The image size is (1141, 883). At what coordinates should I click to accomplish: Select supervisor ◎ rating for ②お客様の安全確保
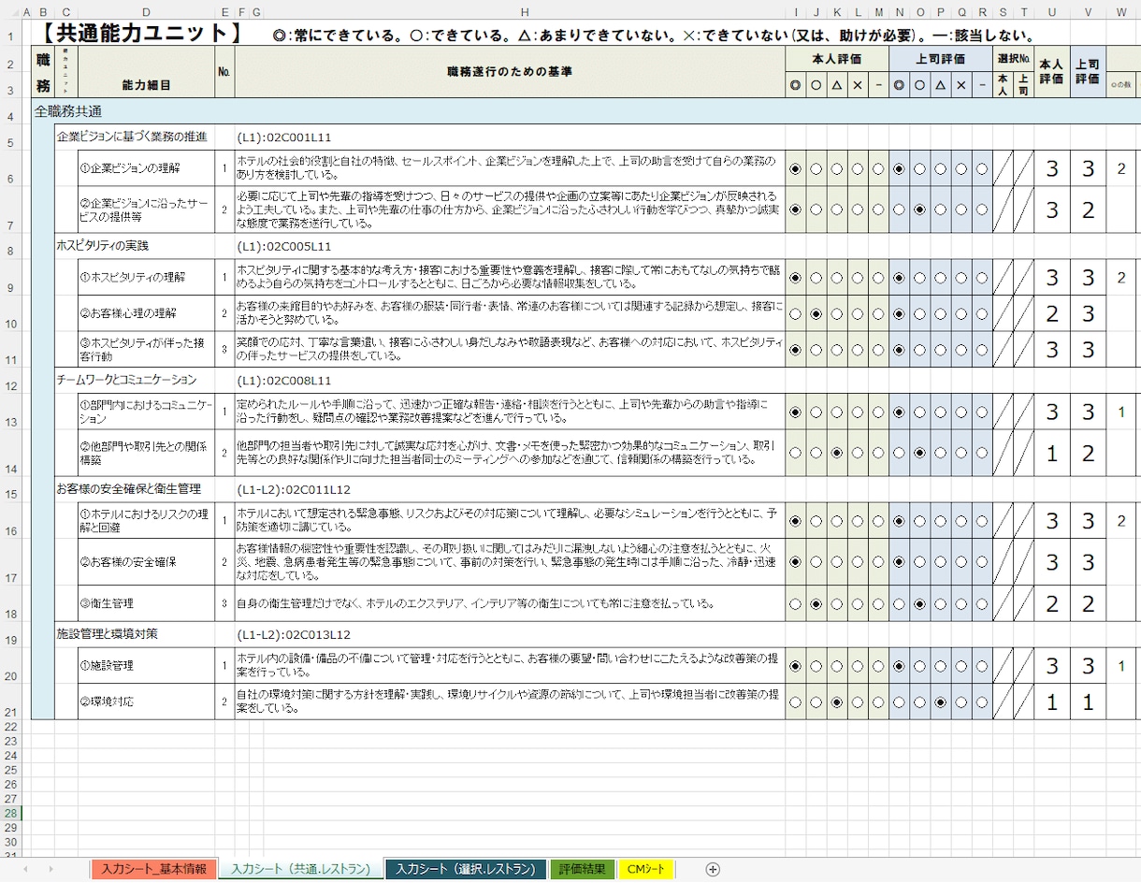[x=899, y=562]
